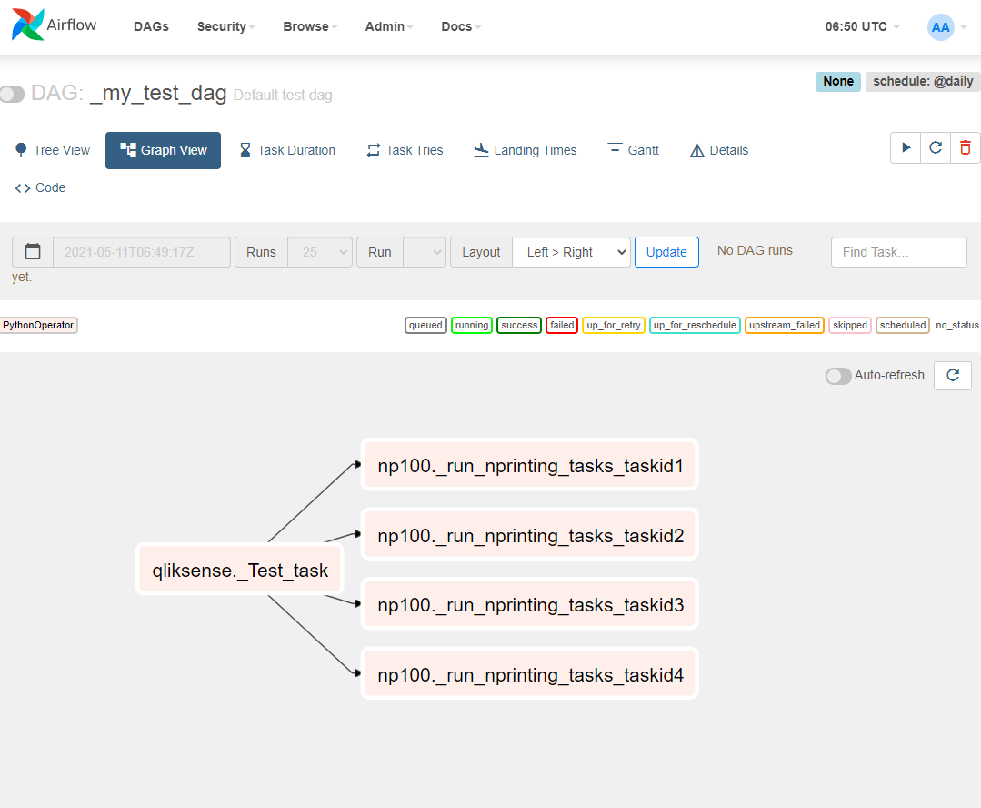The height and width of the screenshot is (808, 981).
Task: Click the calendar icon beside the date field
Action: pos(33,252)
